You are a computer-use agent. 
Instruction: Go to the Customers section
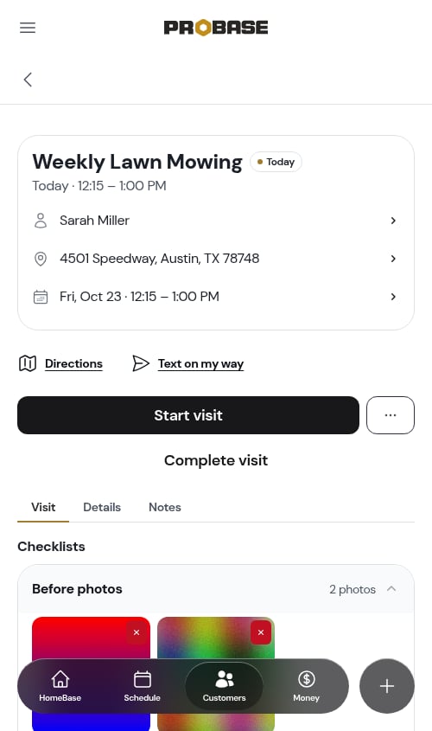point(224,686)
